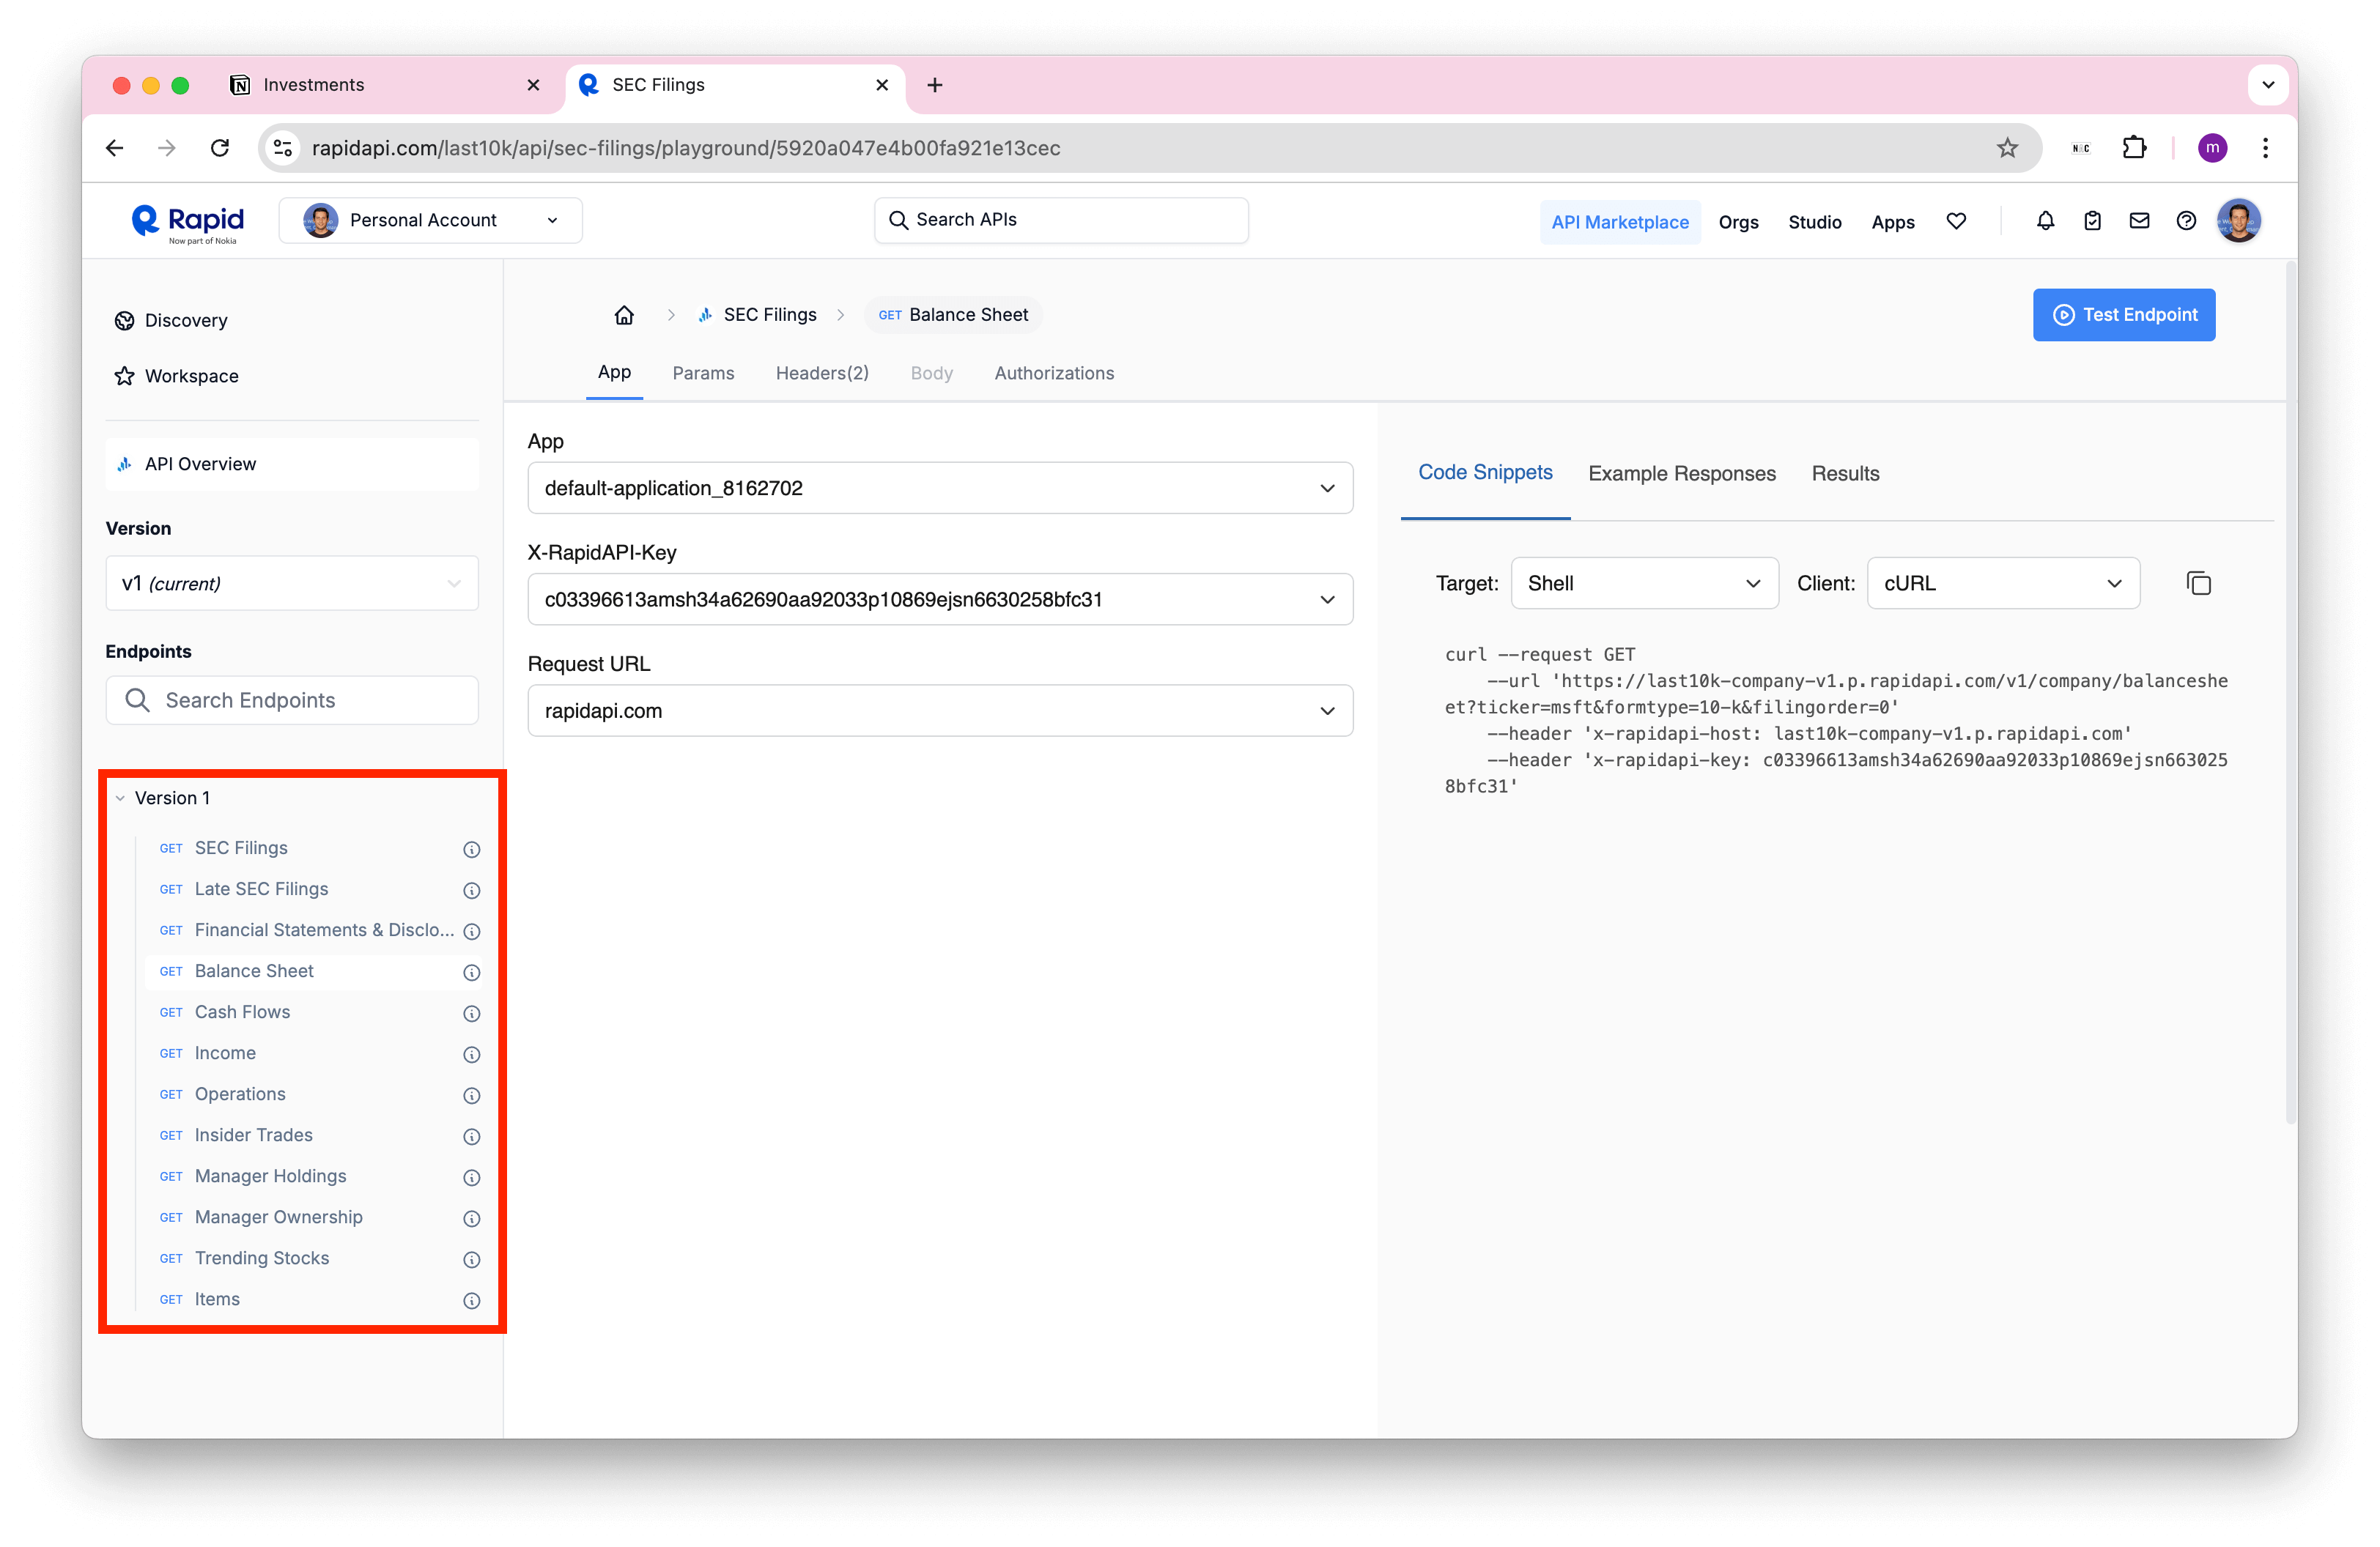Open API Marketplace in the header

[x=1619, y=222]
